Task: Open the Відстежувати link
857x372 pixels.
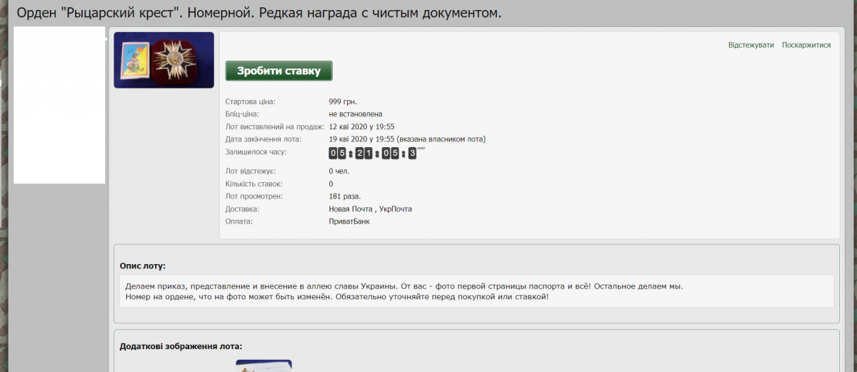Action: 751,45
